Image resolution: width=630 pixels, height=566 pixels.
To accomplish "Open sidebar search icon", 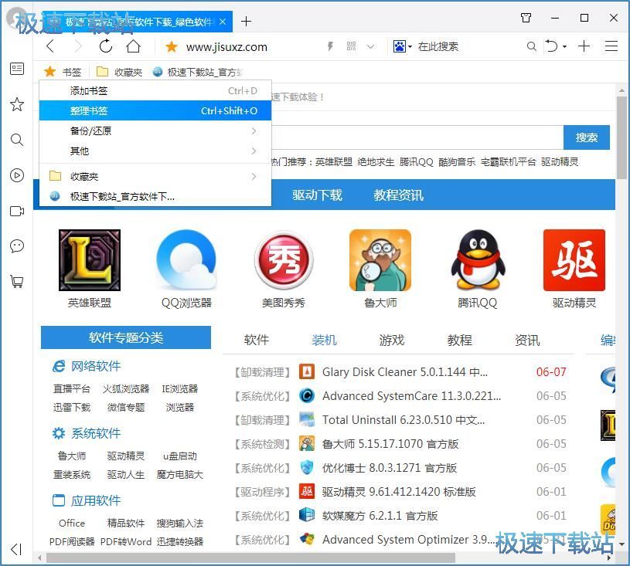I will pyautogui.click(x=17, y=140).
